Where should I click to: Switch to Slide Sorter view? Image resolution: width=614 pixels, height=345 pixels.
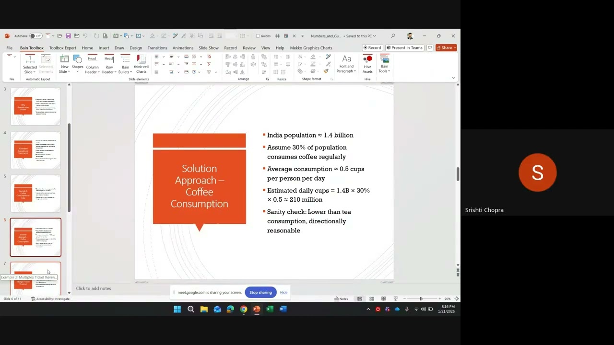[x=372, y=299]
